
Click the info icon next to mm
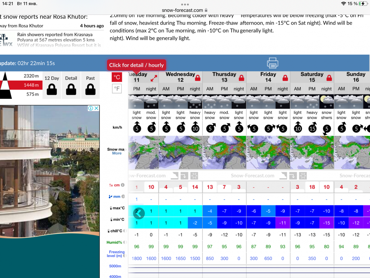[x=123, y=196]
